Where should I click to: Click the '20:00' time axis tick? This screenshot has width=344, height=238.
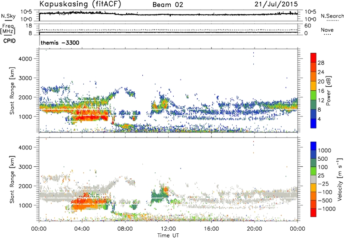pos(255,229)
